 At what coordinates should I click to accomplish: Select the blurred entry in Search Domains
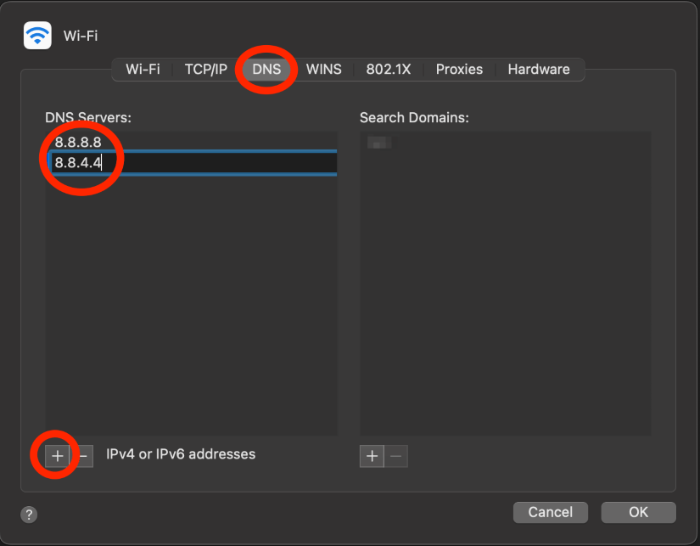pos(378,143)
